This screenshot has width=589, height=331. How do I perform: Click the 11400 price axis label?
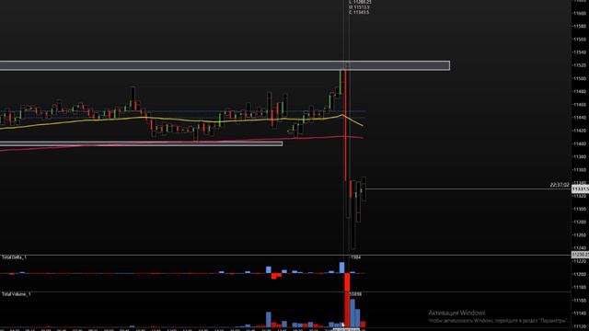point(581,143)
